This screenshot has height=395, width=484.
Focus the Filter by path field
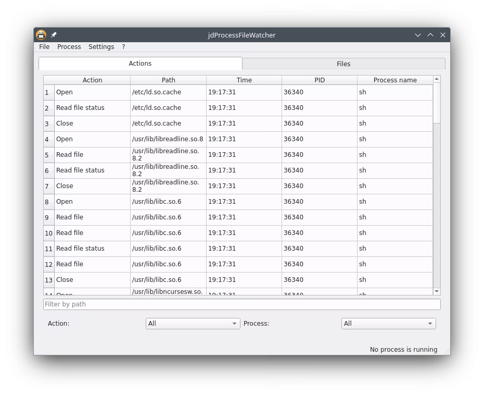[x=241, y=304]
